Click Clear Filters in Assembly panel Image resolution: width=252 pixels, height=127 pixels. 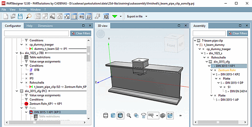click(238, 33)
